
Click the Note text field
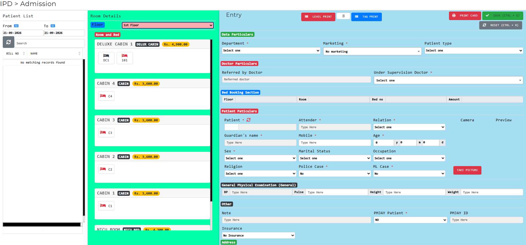(x=296, y=220)
